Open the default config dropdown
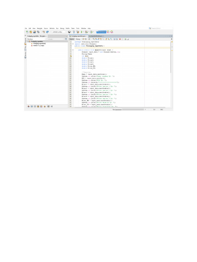 point(59,32)
